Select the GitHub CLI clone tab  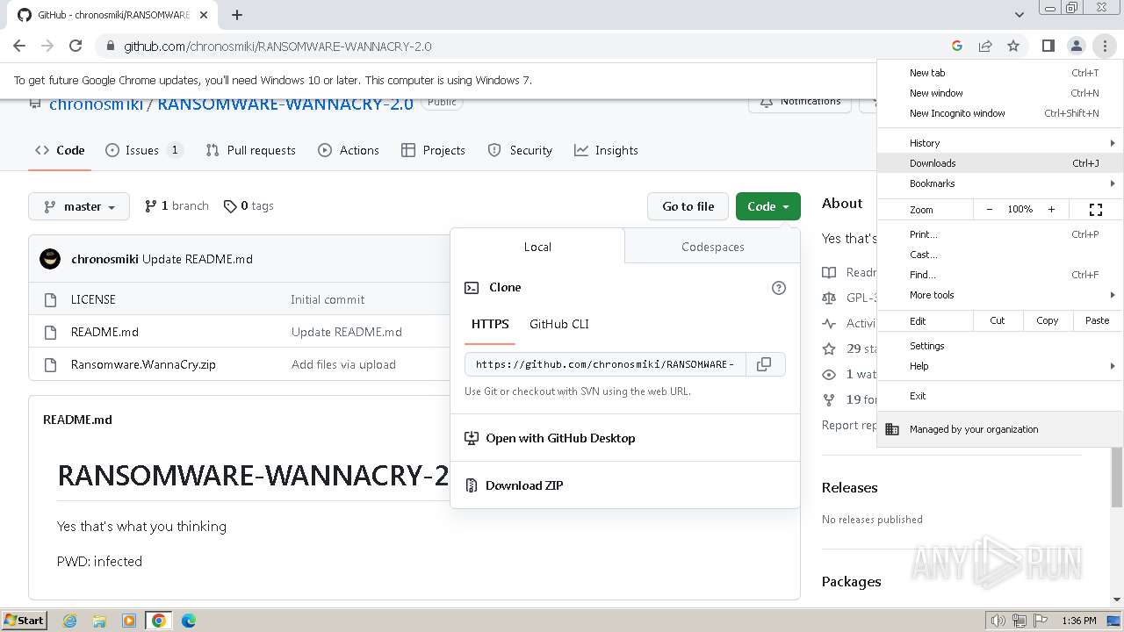559,324
